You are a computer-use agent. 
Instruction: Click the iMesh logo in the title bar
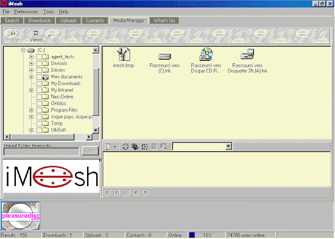4,4
